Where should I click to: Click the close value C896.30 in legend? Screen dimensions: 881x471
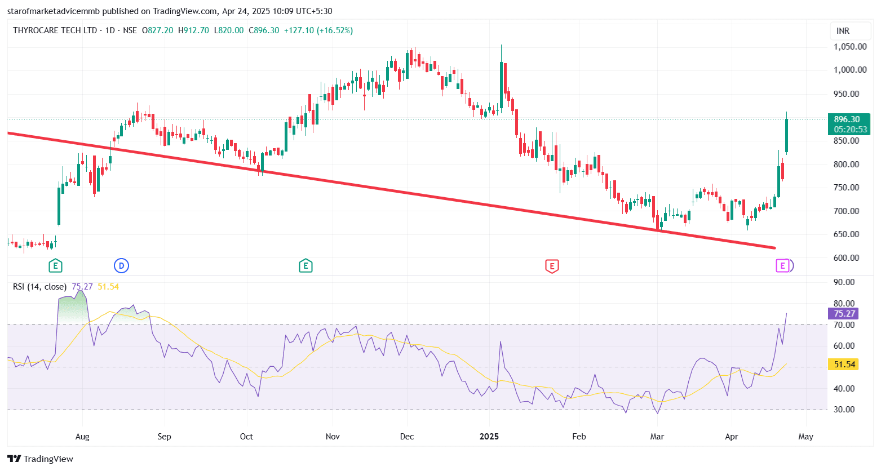click(264, 30)
